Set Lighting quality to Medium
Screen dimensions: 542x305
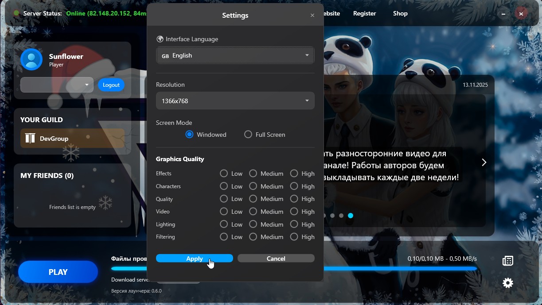pyautogui.click(x=253, y=224)
